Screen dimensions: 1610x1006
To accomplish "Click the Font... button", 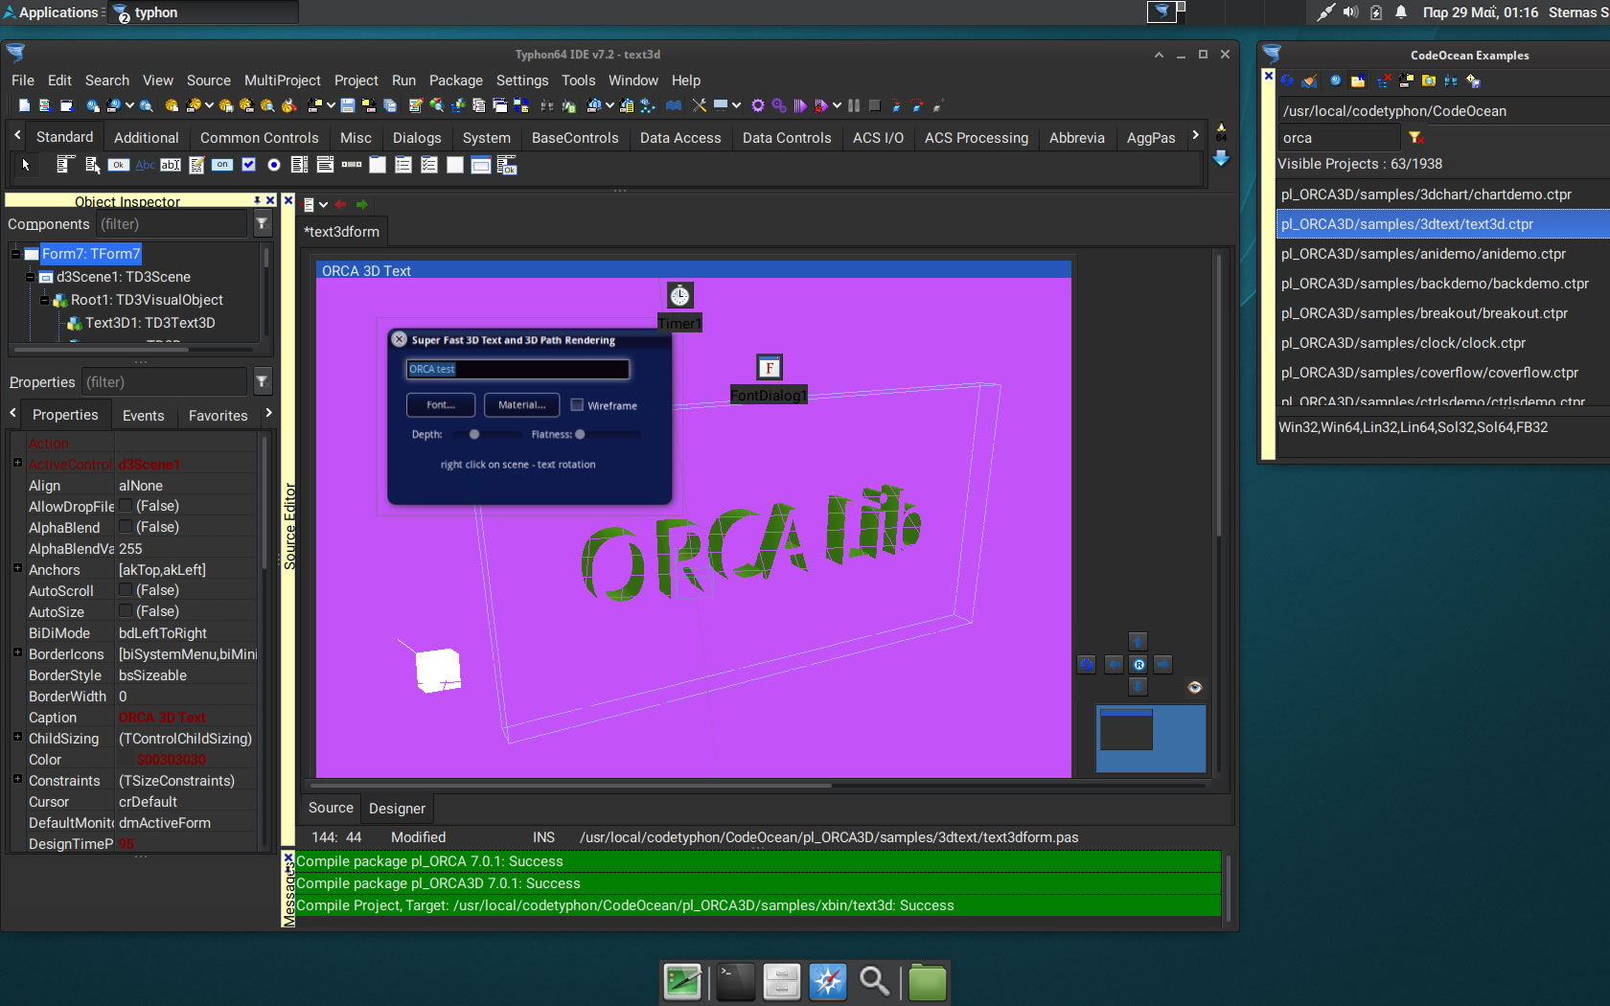I will point(441,405).
